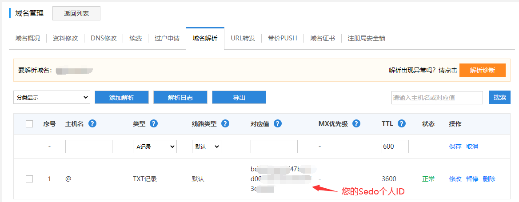
Task: Open the 过户申请 tab
Action: pyautogui.click(x=167, y=38)
